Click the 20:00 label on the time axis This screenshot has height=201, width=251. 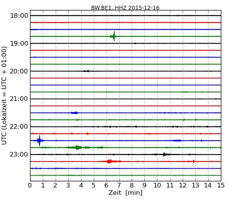tap(19, 71)
